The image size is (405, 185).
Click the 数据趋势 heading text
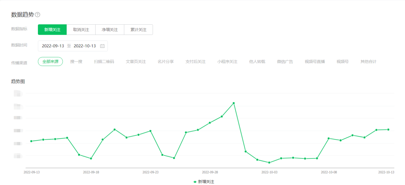(22, 15)
